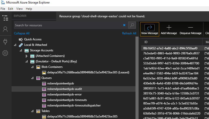The width and height of the screenshot is (209, 119).
Task: Clear the search box with the X
Action: (x=124, y=25)
